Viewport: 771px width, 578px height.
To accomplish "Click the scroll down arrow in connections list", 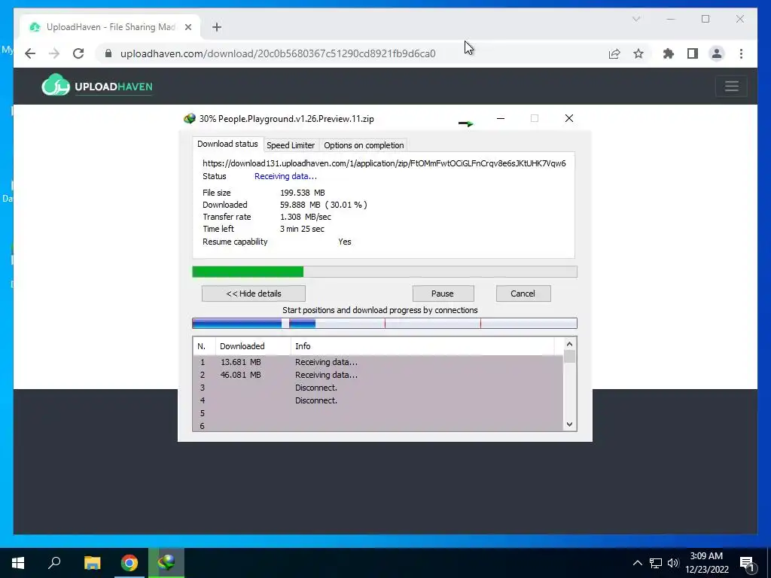I will (569, 424).
